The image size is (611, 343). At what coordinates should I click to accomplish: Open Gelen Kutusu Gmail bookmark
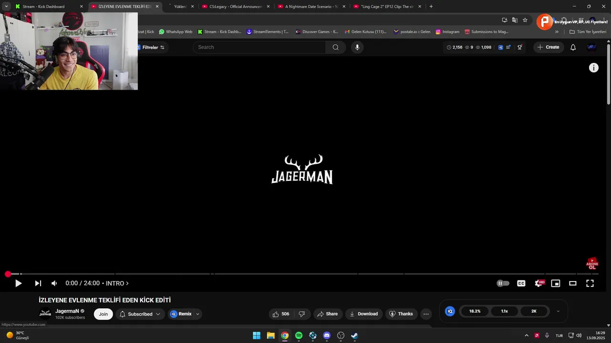coord(366,32)
